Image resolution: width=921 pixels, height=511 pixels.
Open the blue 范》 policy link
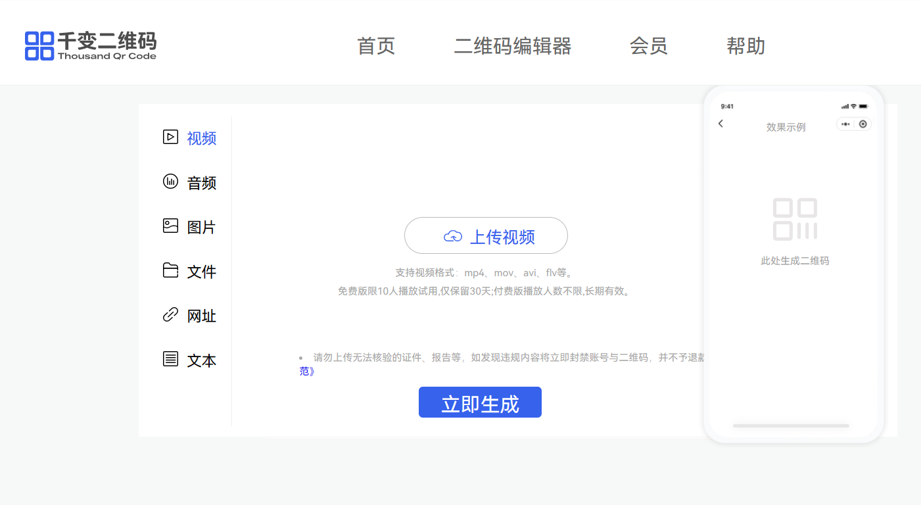[306, 372]
